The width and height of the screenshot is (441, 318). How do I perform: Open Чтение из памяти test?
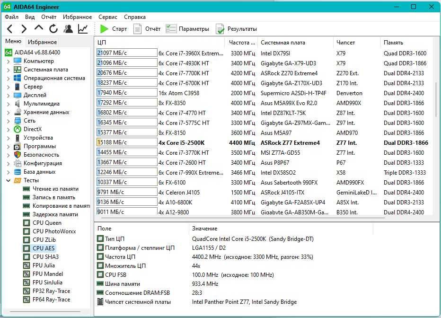pos(55,189)
